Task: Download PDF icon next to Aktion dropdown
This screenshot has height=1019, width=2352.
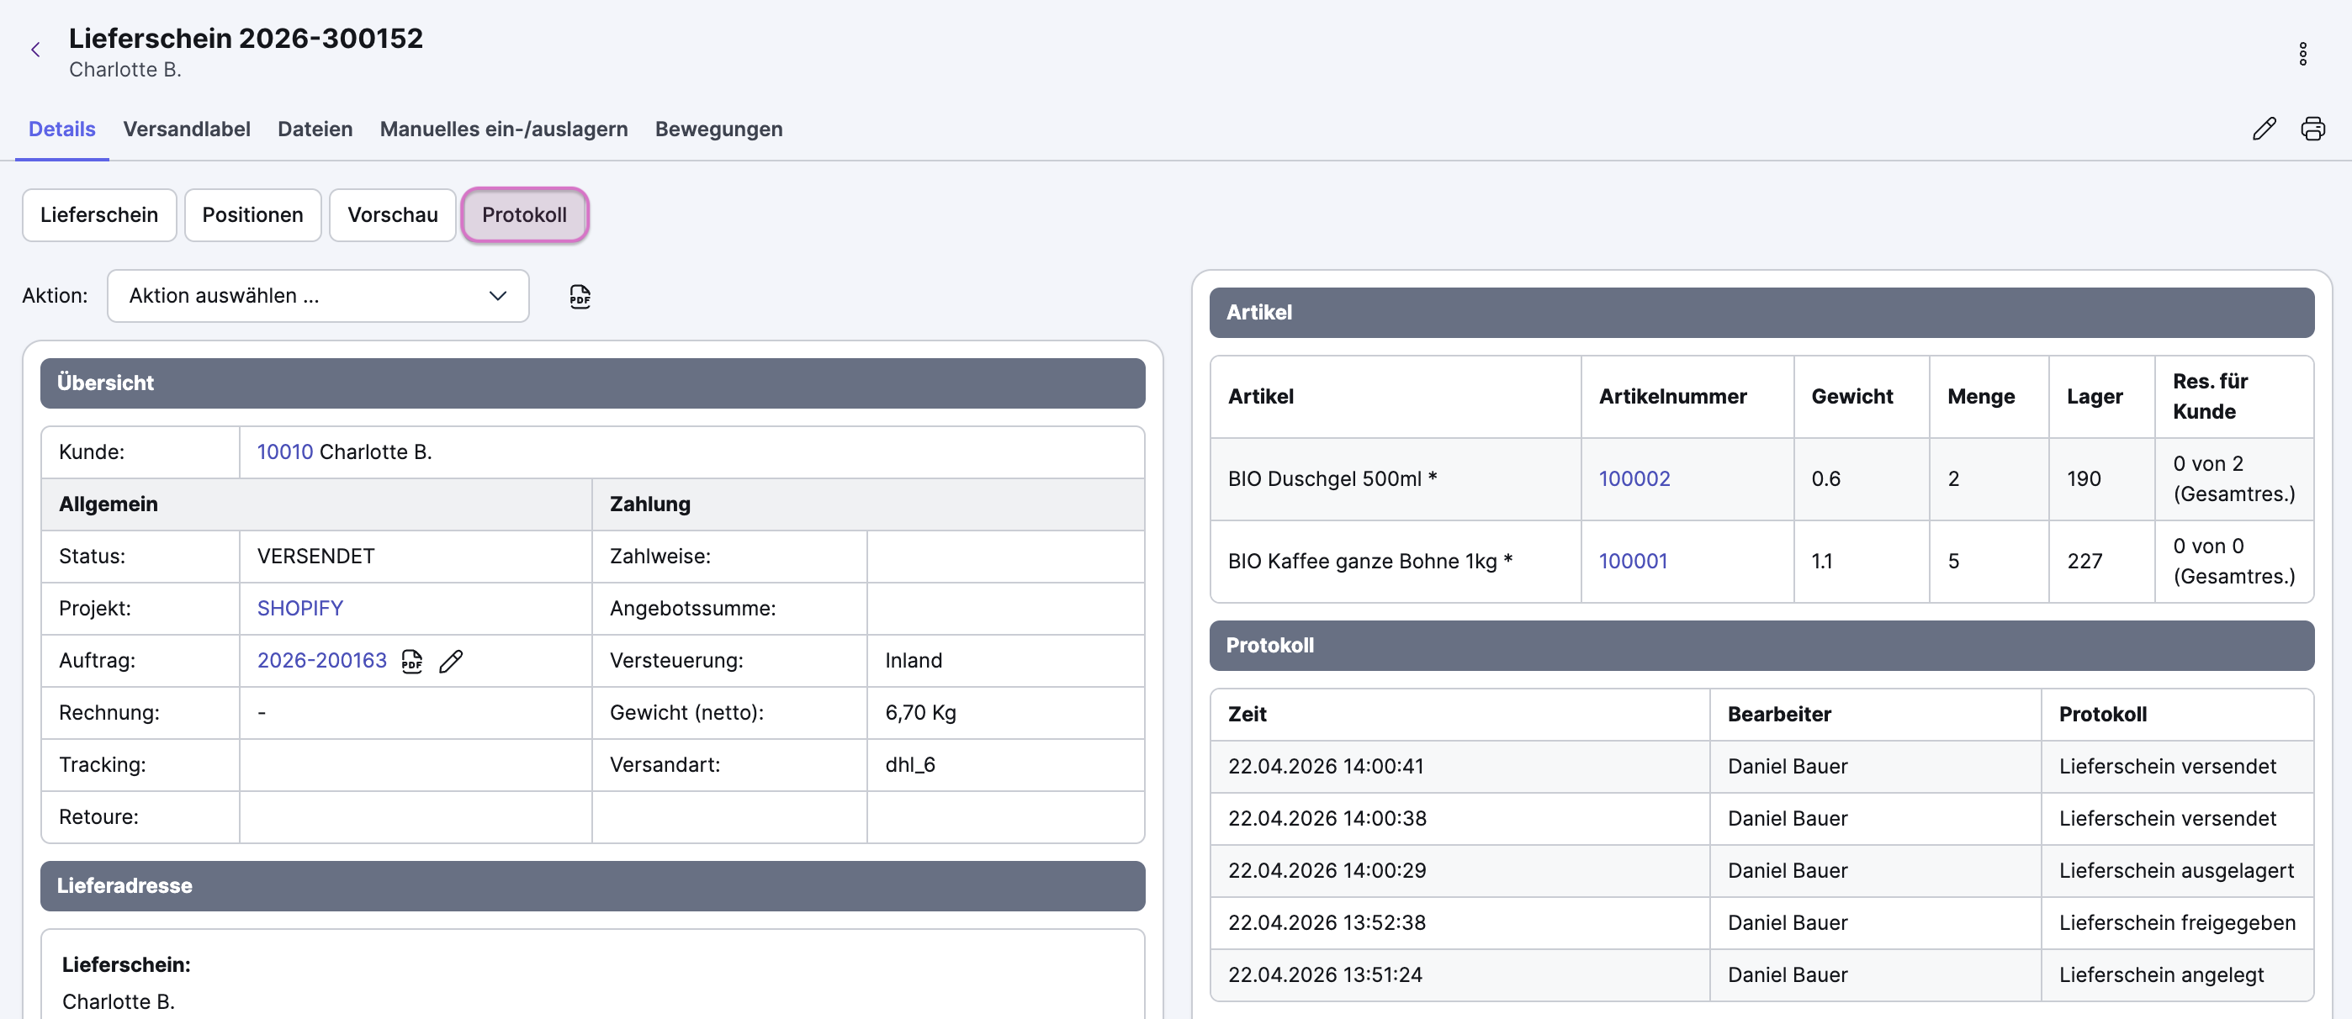Action: click(580, 297)
